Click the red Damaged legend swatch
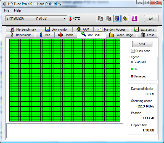 132,76
